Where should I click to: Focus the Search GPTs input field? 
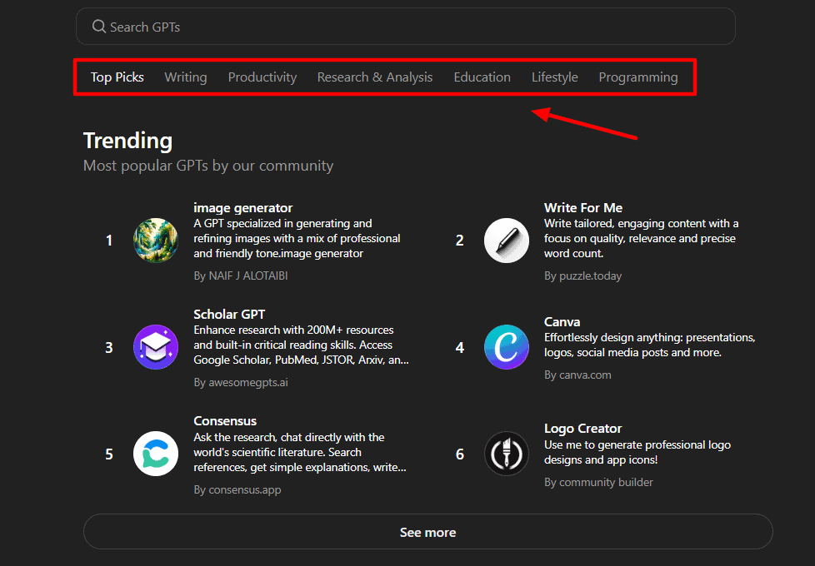click(x=406, y=27)
